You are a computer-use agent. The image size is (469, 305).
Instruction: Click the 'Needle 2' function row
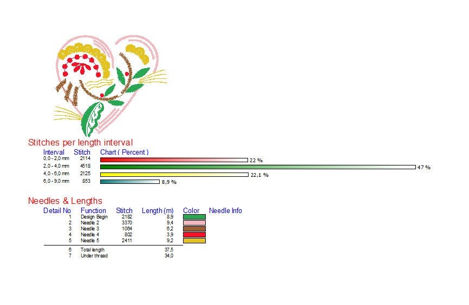point(90,223)
